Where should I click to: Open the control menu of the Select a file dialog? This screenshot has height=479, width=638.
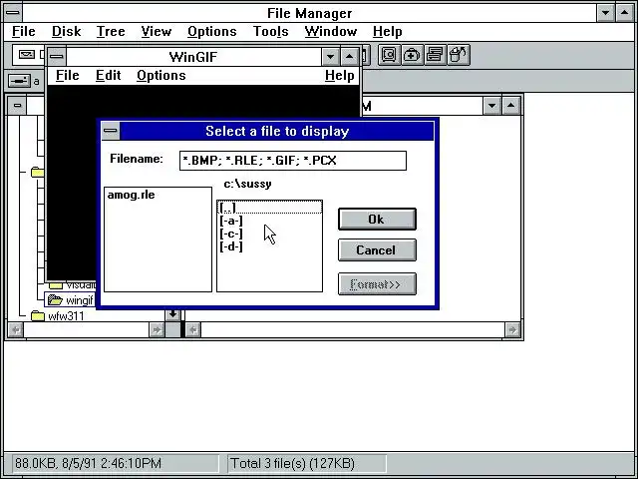(111, 131)
